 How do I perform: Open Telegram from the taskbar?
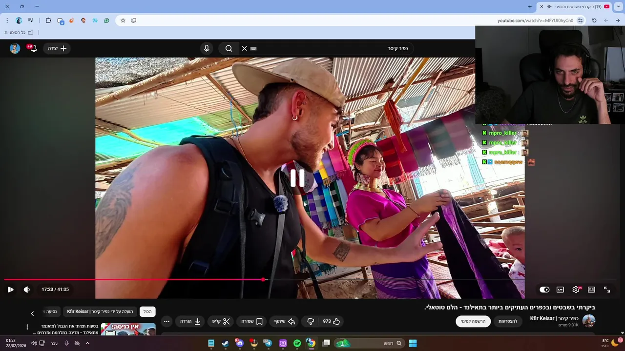(x=268, y=343)
